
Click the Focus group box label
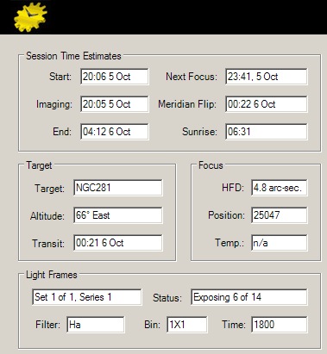(x=211, y=165)
